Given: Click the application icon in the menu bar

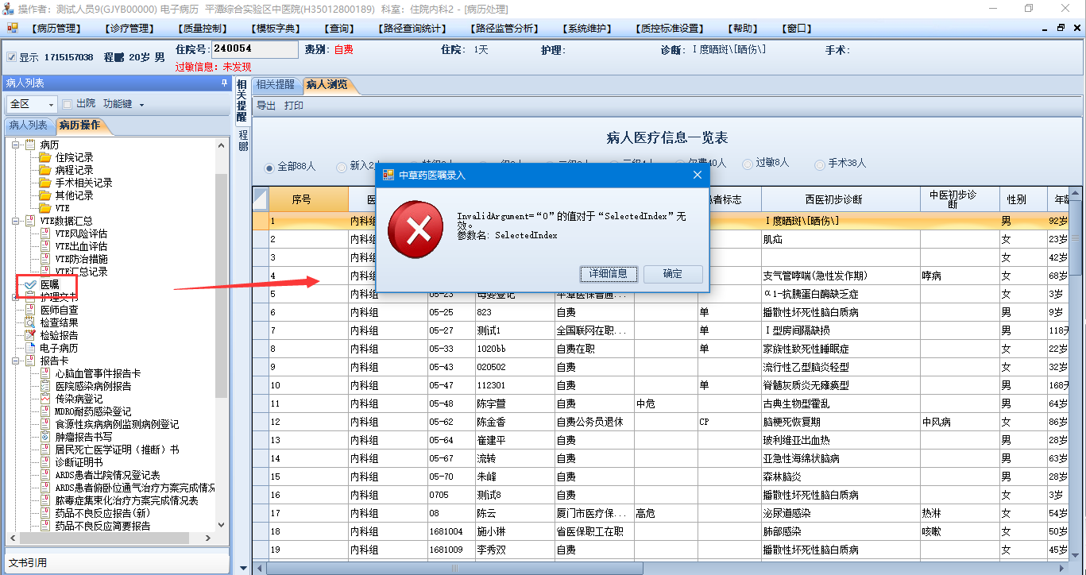Looking at the screenshot, I should coord(12,28).
